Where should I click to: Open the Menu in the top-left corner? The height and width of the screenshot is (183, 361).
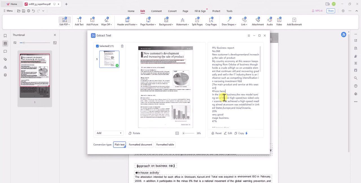tap(8, 11)
